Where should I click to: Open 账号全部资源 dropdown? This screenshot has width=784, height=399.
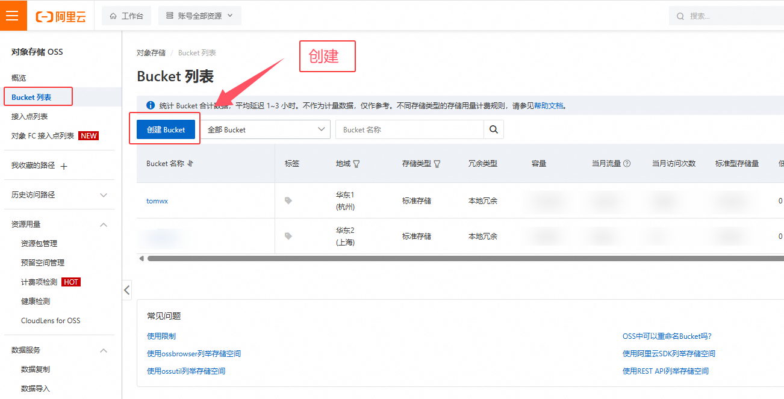pyautogui.click(x=200, y=16)
